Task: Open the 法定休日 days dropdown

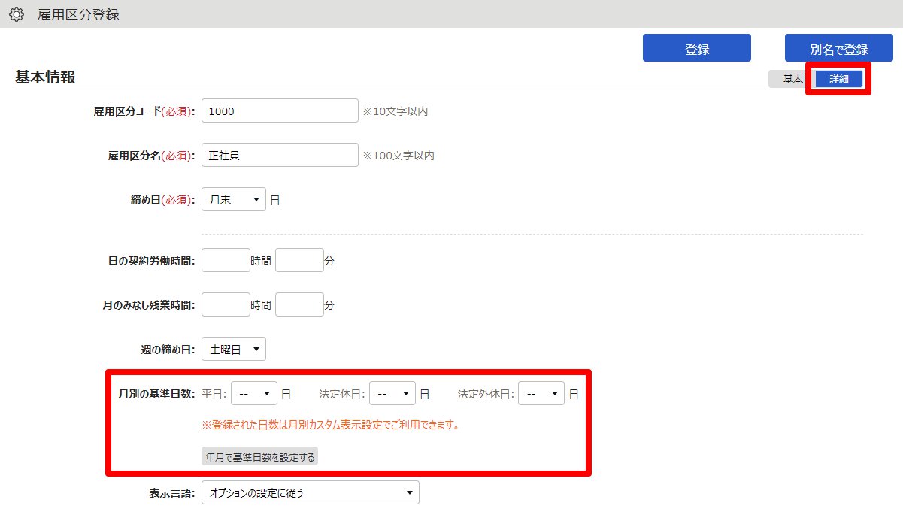Action: [392, 393]
